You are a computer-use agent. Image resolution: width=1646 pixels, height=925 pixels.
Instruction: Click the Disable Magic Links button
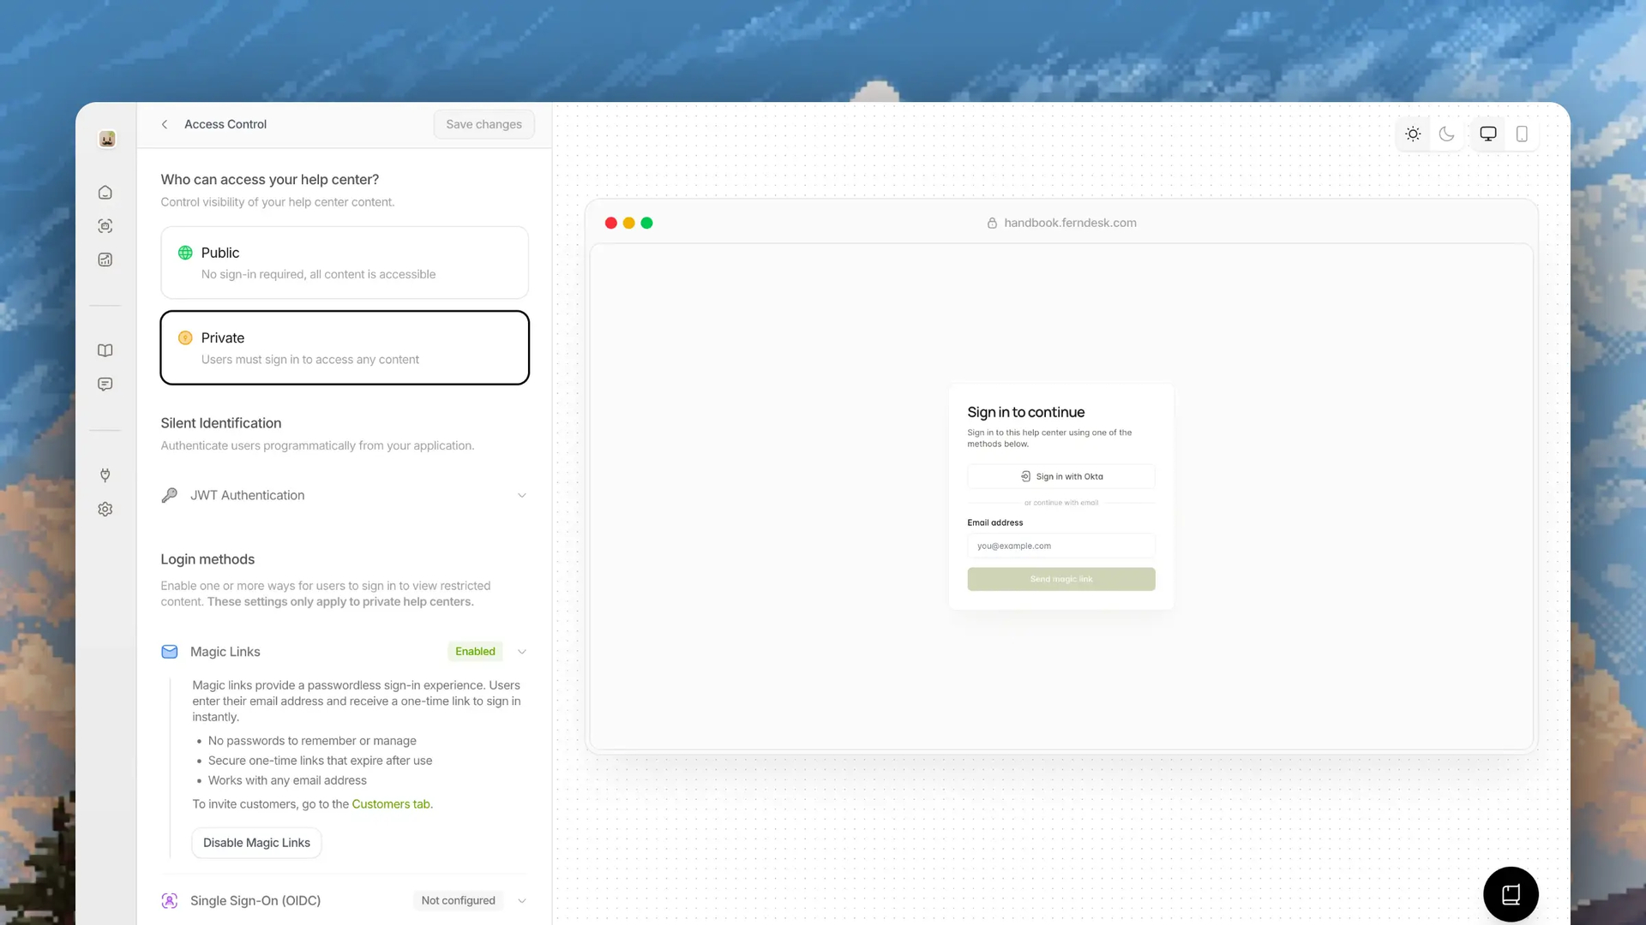coord(256,843)
